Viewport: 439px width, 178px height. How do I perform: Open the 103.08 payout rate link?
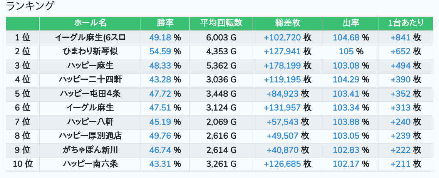click(346, 65)
